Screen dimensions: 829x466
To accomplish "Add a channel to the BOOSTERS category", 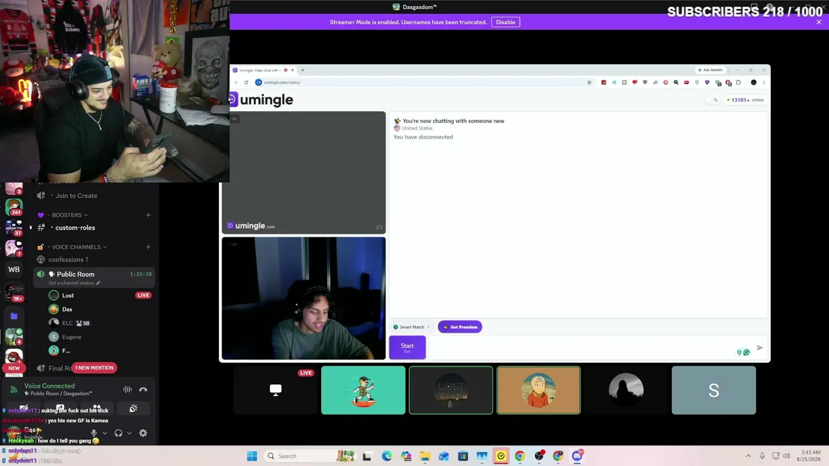I will [x=148, y=215].
